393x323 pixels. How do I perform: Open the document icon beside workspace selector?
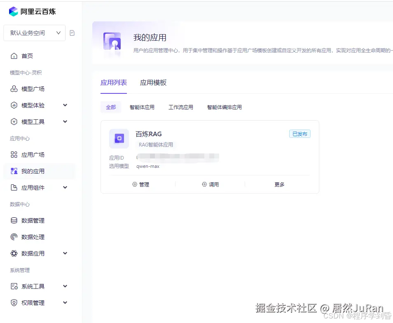72,33
